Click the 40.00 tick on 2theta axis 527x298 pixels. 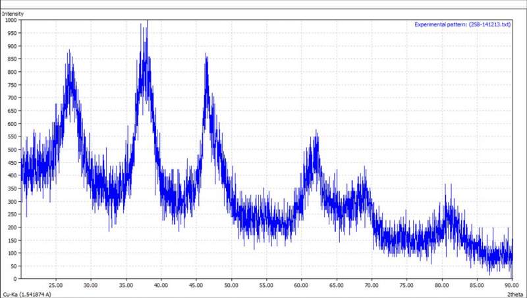pos(161,285)
